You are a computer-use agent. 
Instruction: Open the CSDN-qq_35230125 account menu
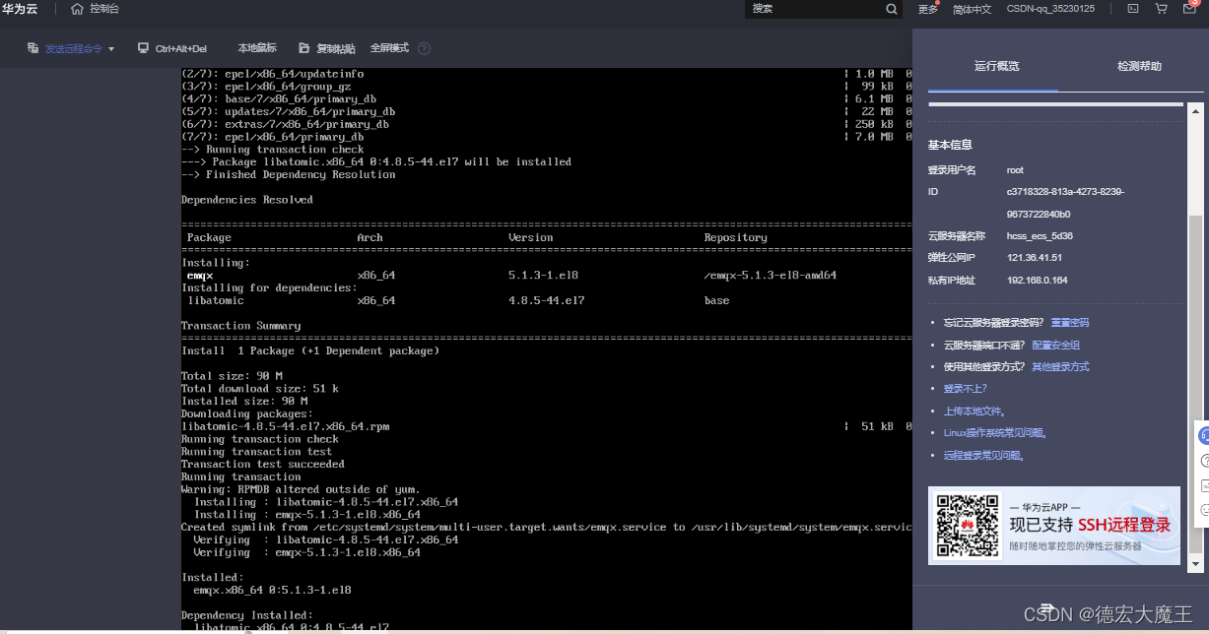click(1050, 9)
